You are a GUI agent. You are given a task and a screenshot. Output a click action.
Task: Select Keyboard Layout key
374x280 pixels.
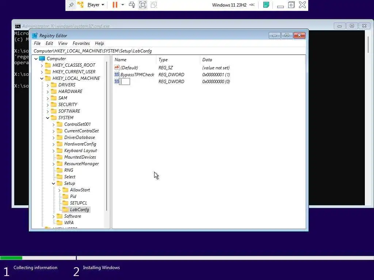(80, 151)
